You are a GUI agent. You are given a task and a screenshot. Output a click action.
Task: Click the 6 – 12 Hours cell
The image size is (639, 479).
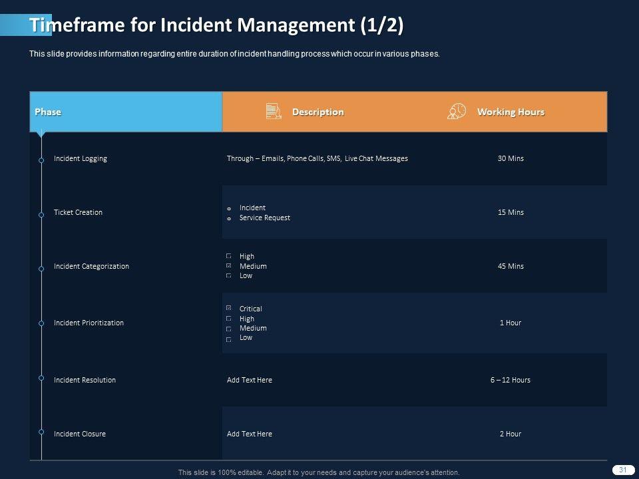511,380
